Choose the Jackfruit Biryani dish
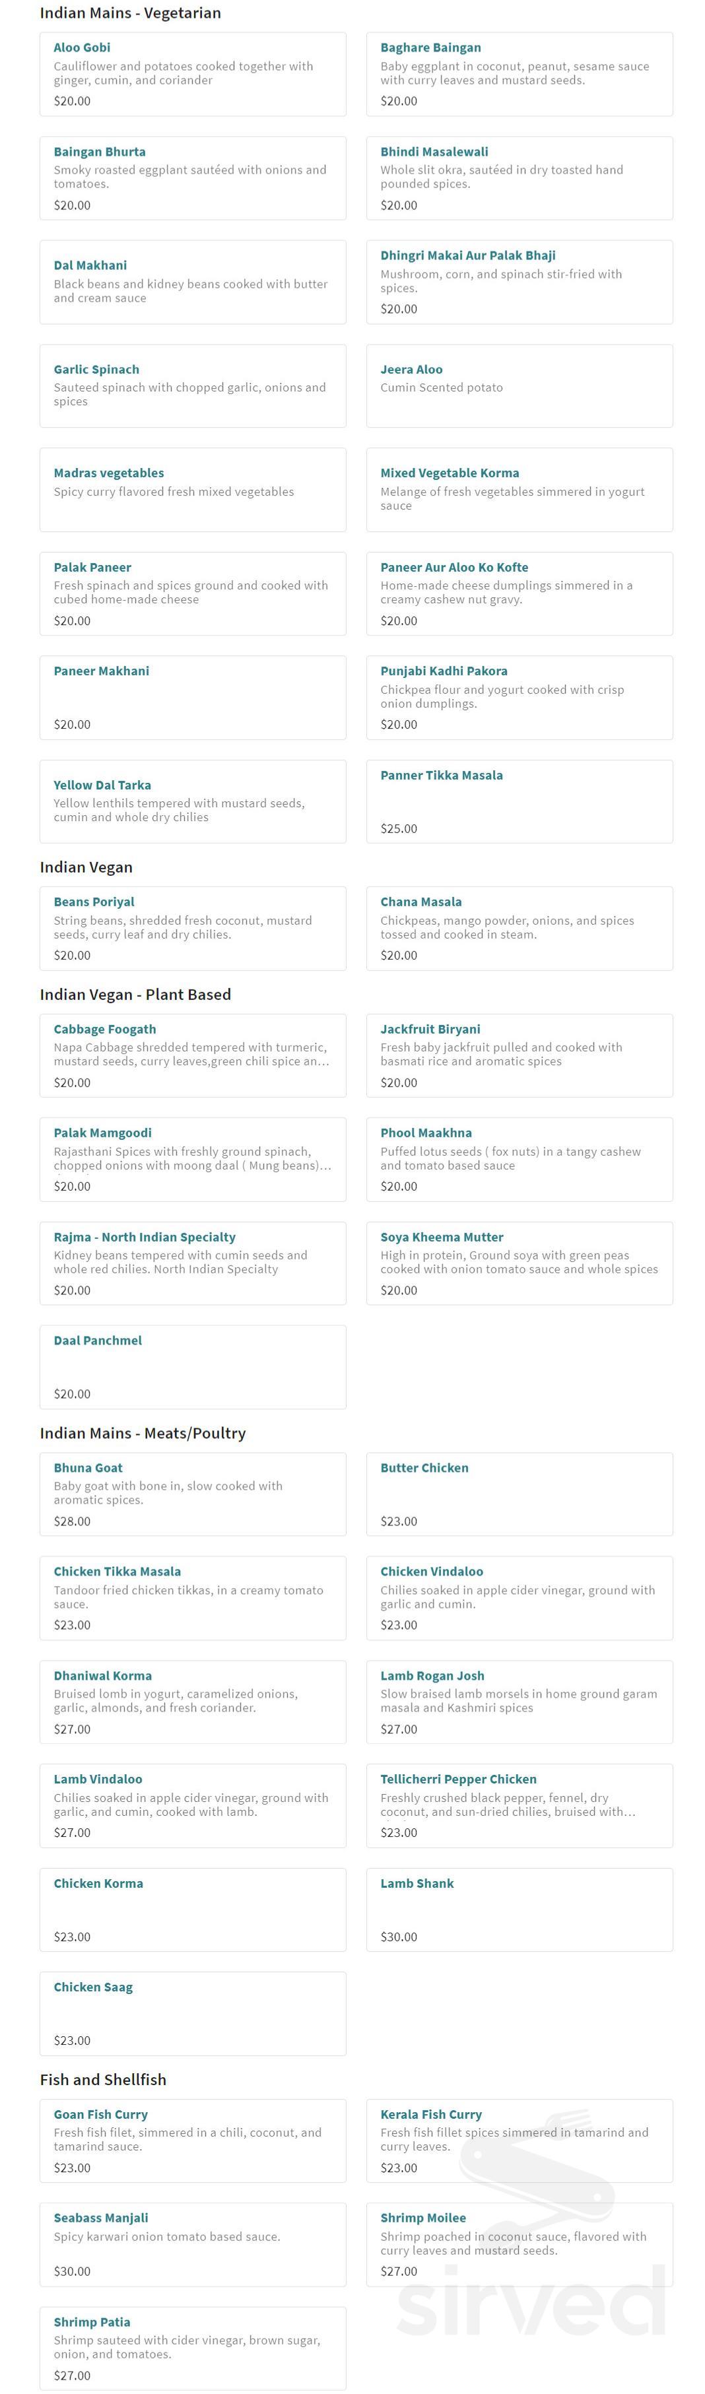 click(430, 1030)
